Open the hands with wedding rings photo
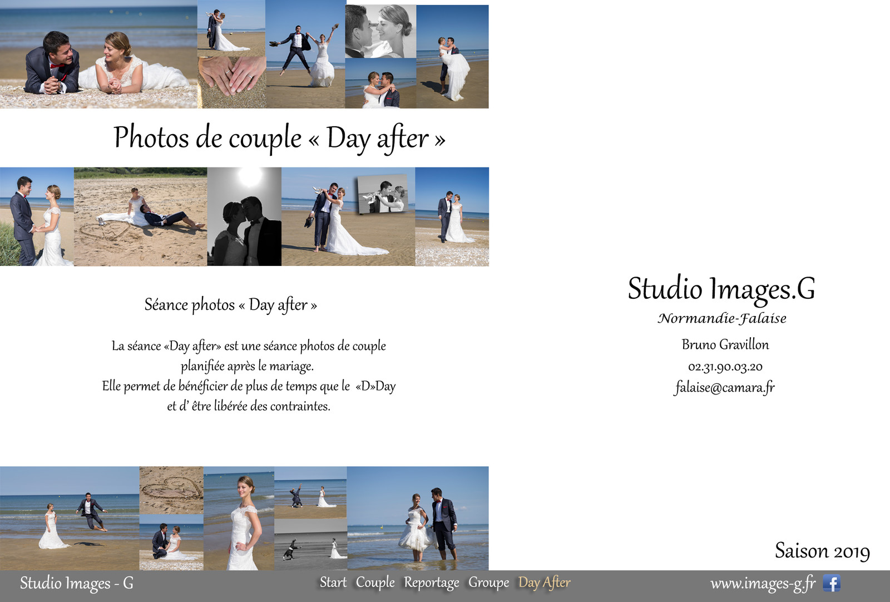The image size is (890, 602). click(232, 81)
